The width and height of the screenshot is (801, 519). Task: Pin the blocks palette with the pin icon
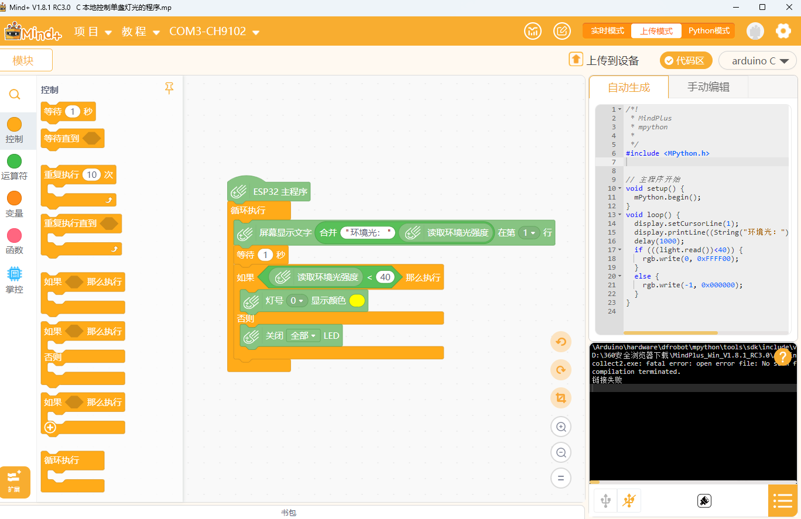click(x=169, y=88)
